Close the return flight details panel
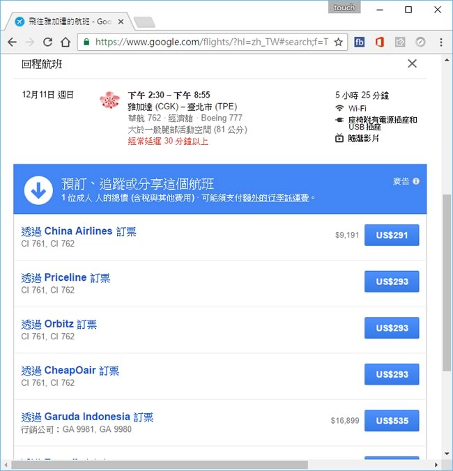Viewport: 453px width, 471px height. [x=412, y=63]
